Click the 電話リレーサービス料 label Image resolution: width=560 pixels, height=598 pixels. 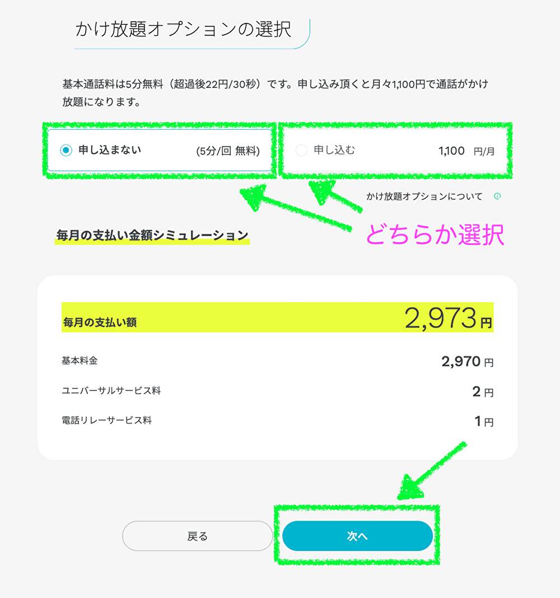[x=106, y=420]
